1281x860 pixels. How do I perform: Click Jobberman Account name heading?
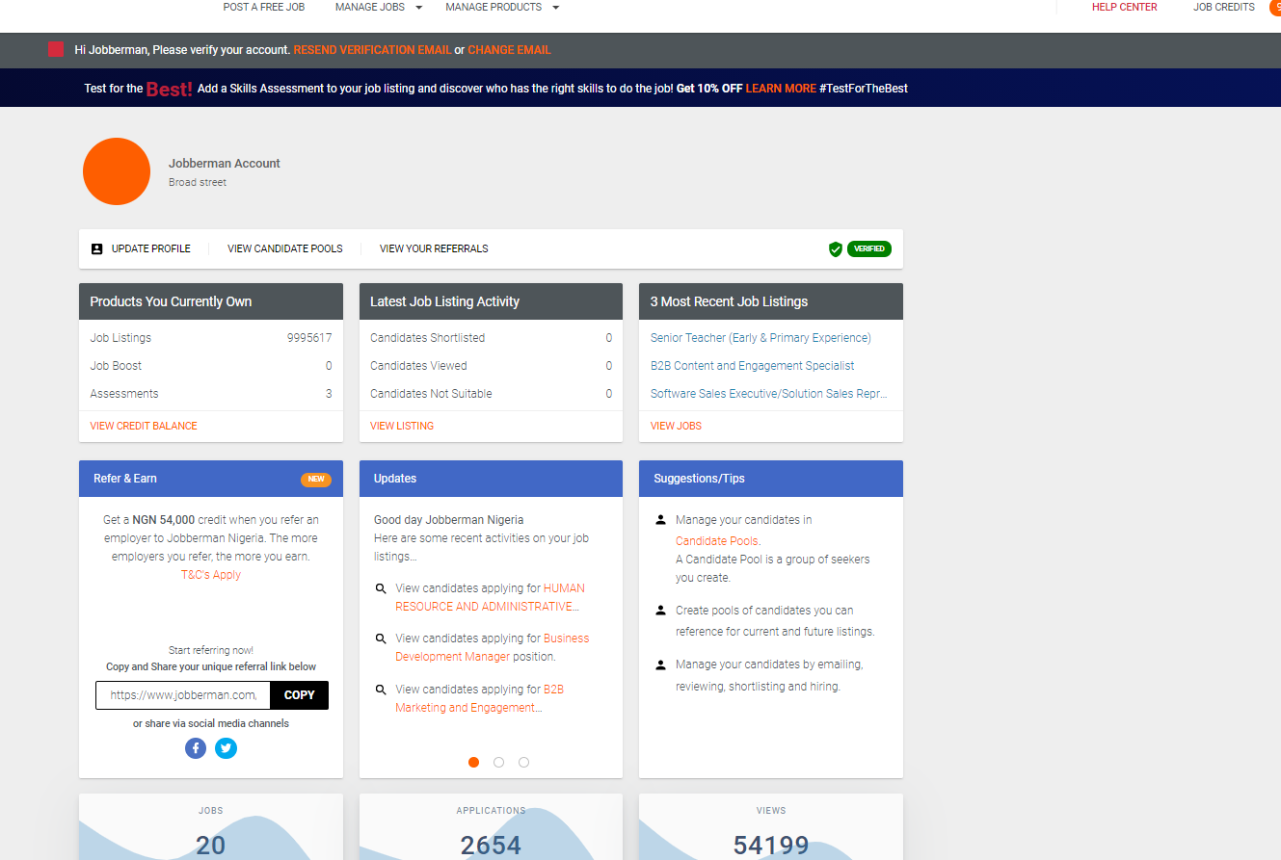point(225,164)
